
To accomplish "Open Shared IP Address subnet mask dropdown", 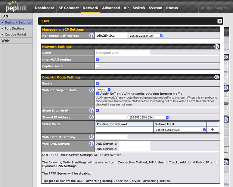I will [x=148, y=117].
